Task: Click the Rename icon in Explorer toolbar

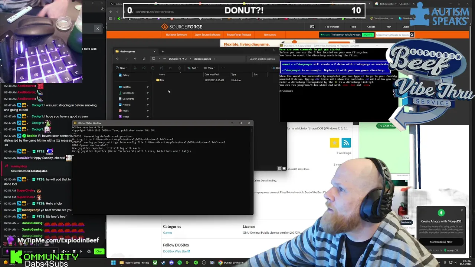Action: 161,68
